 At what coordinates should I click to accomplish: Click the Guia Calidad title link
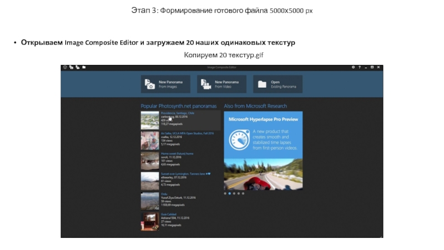point(169,214)
